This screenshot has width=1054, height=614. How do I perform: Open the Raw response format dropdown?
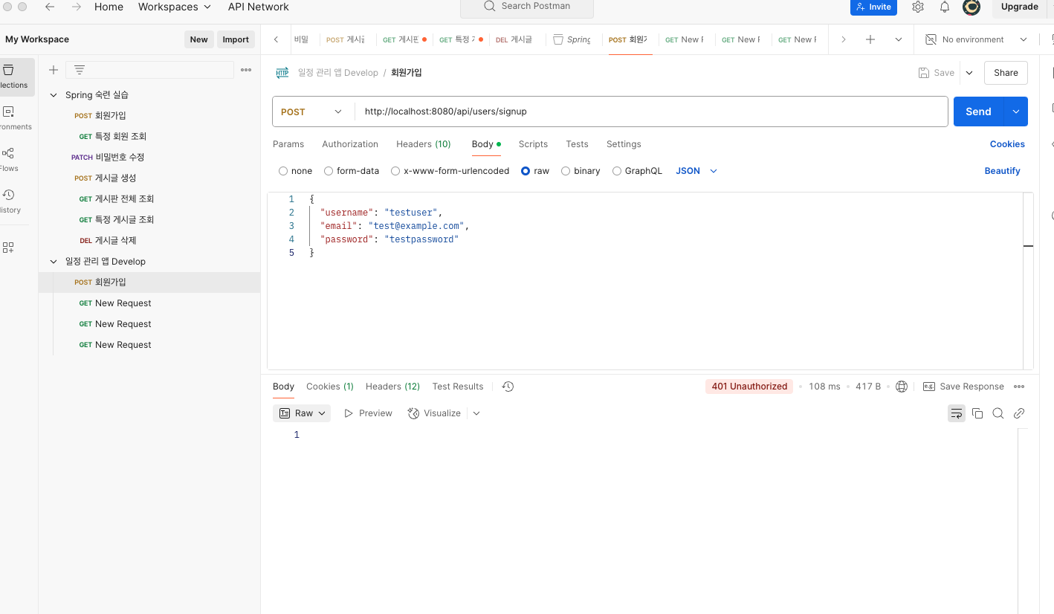coord(303,413)
